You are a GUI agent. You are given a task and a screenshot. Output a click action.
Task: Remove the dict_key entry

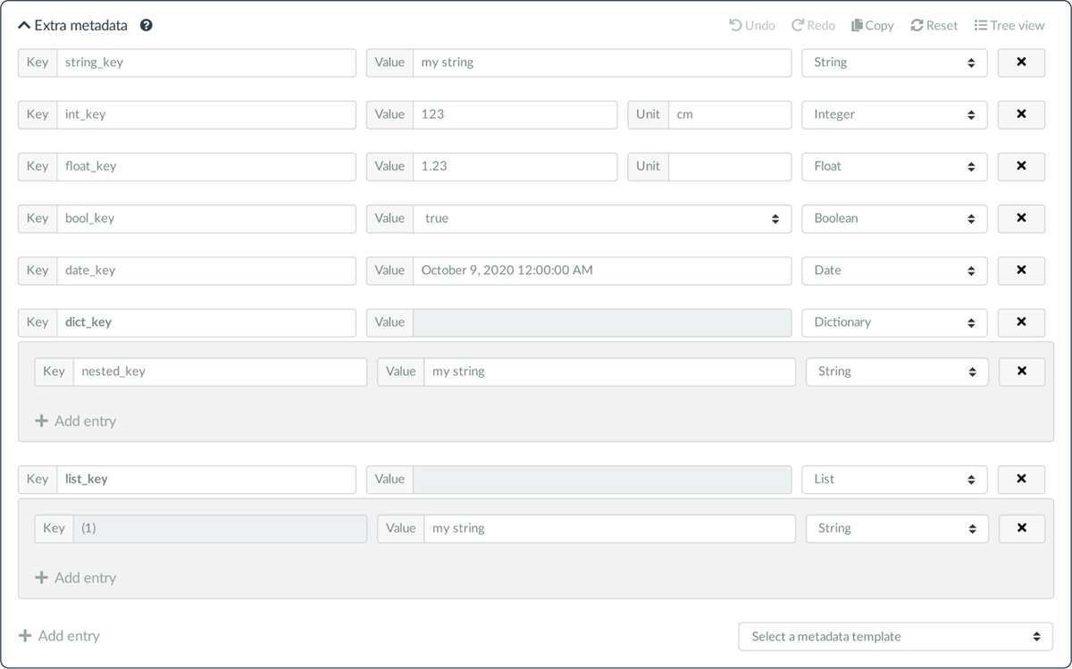(1021, 322)
